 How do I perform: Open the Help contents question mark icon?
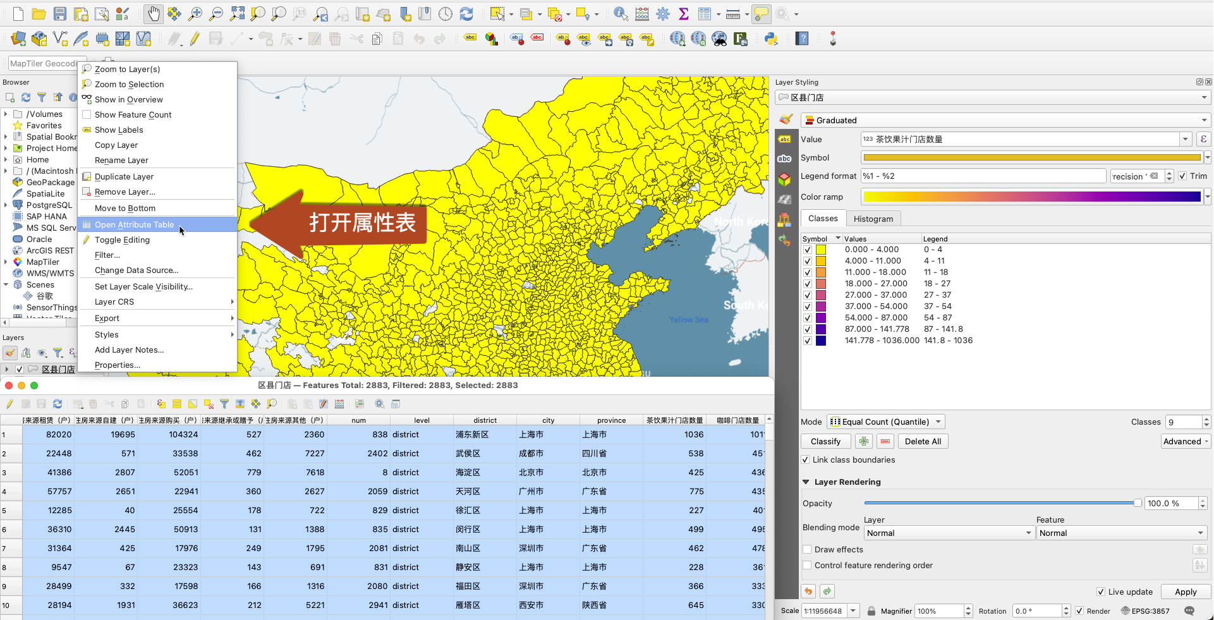pyautogui.click(x=803, y=39)
